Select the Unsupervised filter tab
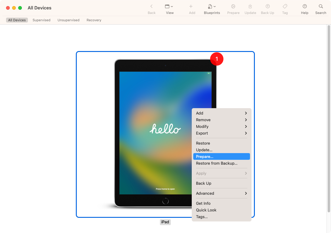The width and height of the screenshot is (331, 233). [x=68, y=20]
